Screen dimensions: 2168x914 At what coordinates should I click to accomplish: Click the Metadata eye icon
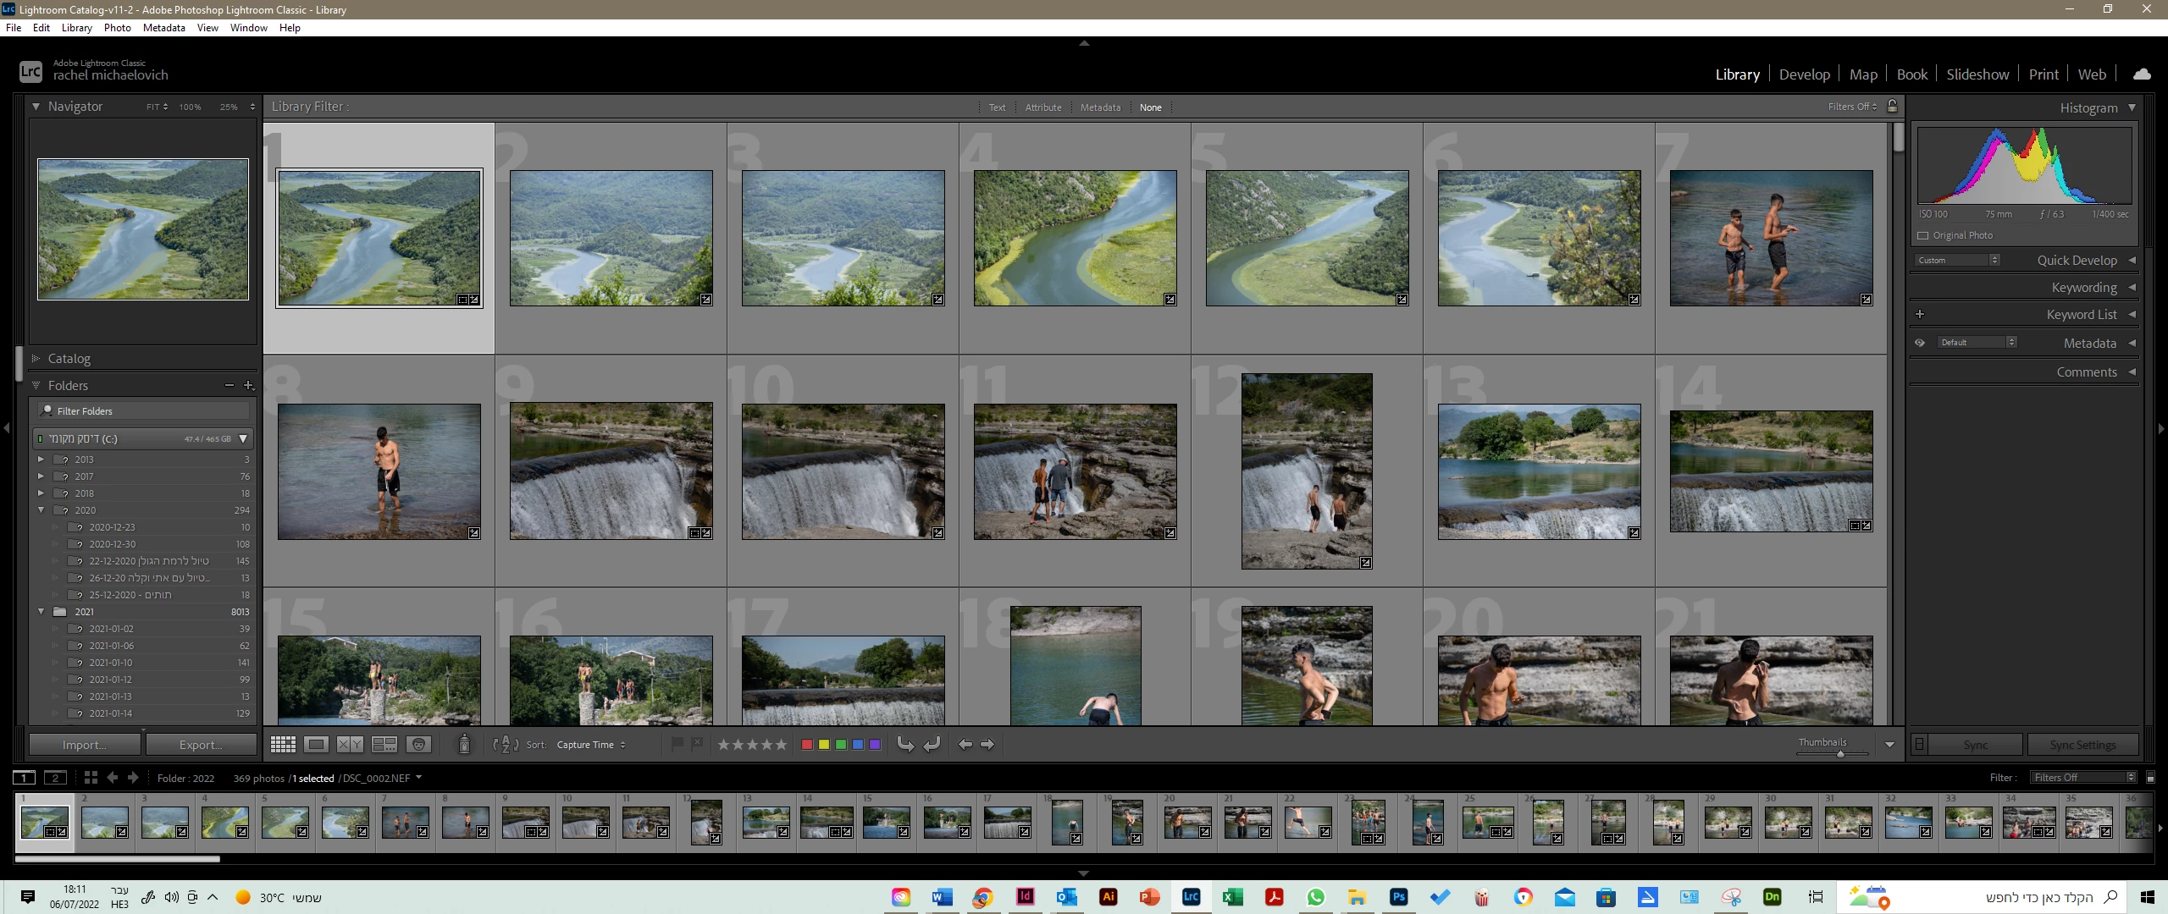coord(1920,343)
